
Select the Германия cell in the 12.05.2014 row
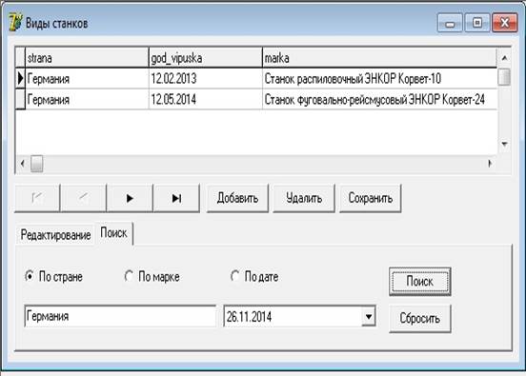click(x=87, y=100)
